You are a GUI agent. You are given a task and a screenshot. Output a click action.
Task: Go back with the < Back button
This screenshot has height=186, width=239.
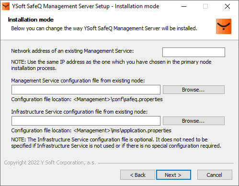coord(137,175)
